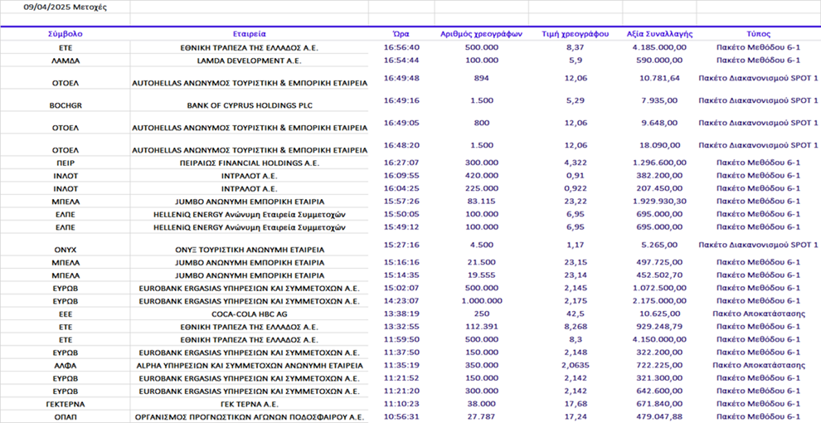Select the value cell 4.150.000,00
This screenshot has width=821, height=423.
[x=660, y=340]
